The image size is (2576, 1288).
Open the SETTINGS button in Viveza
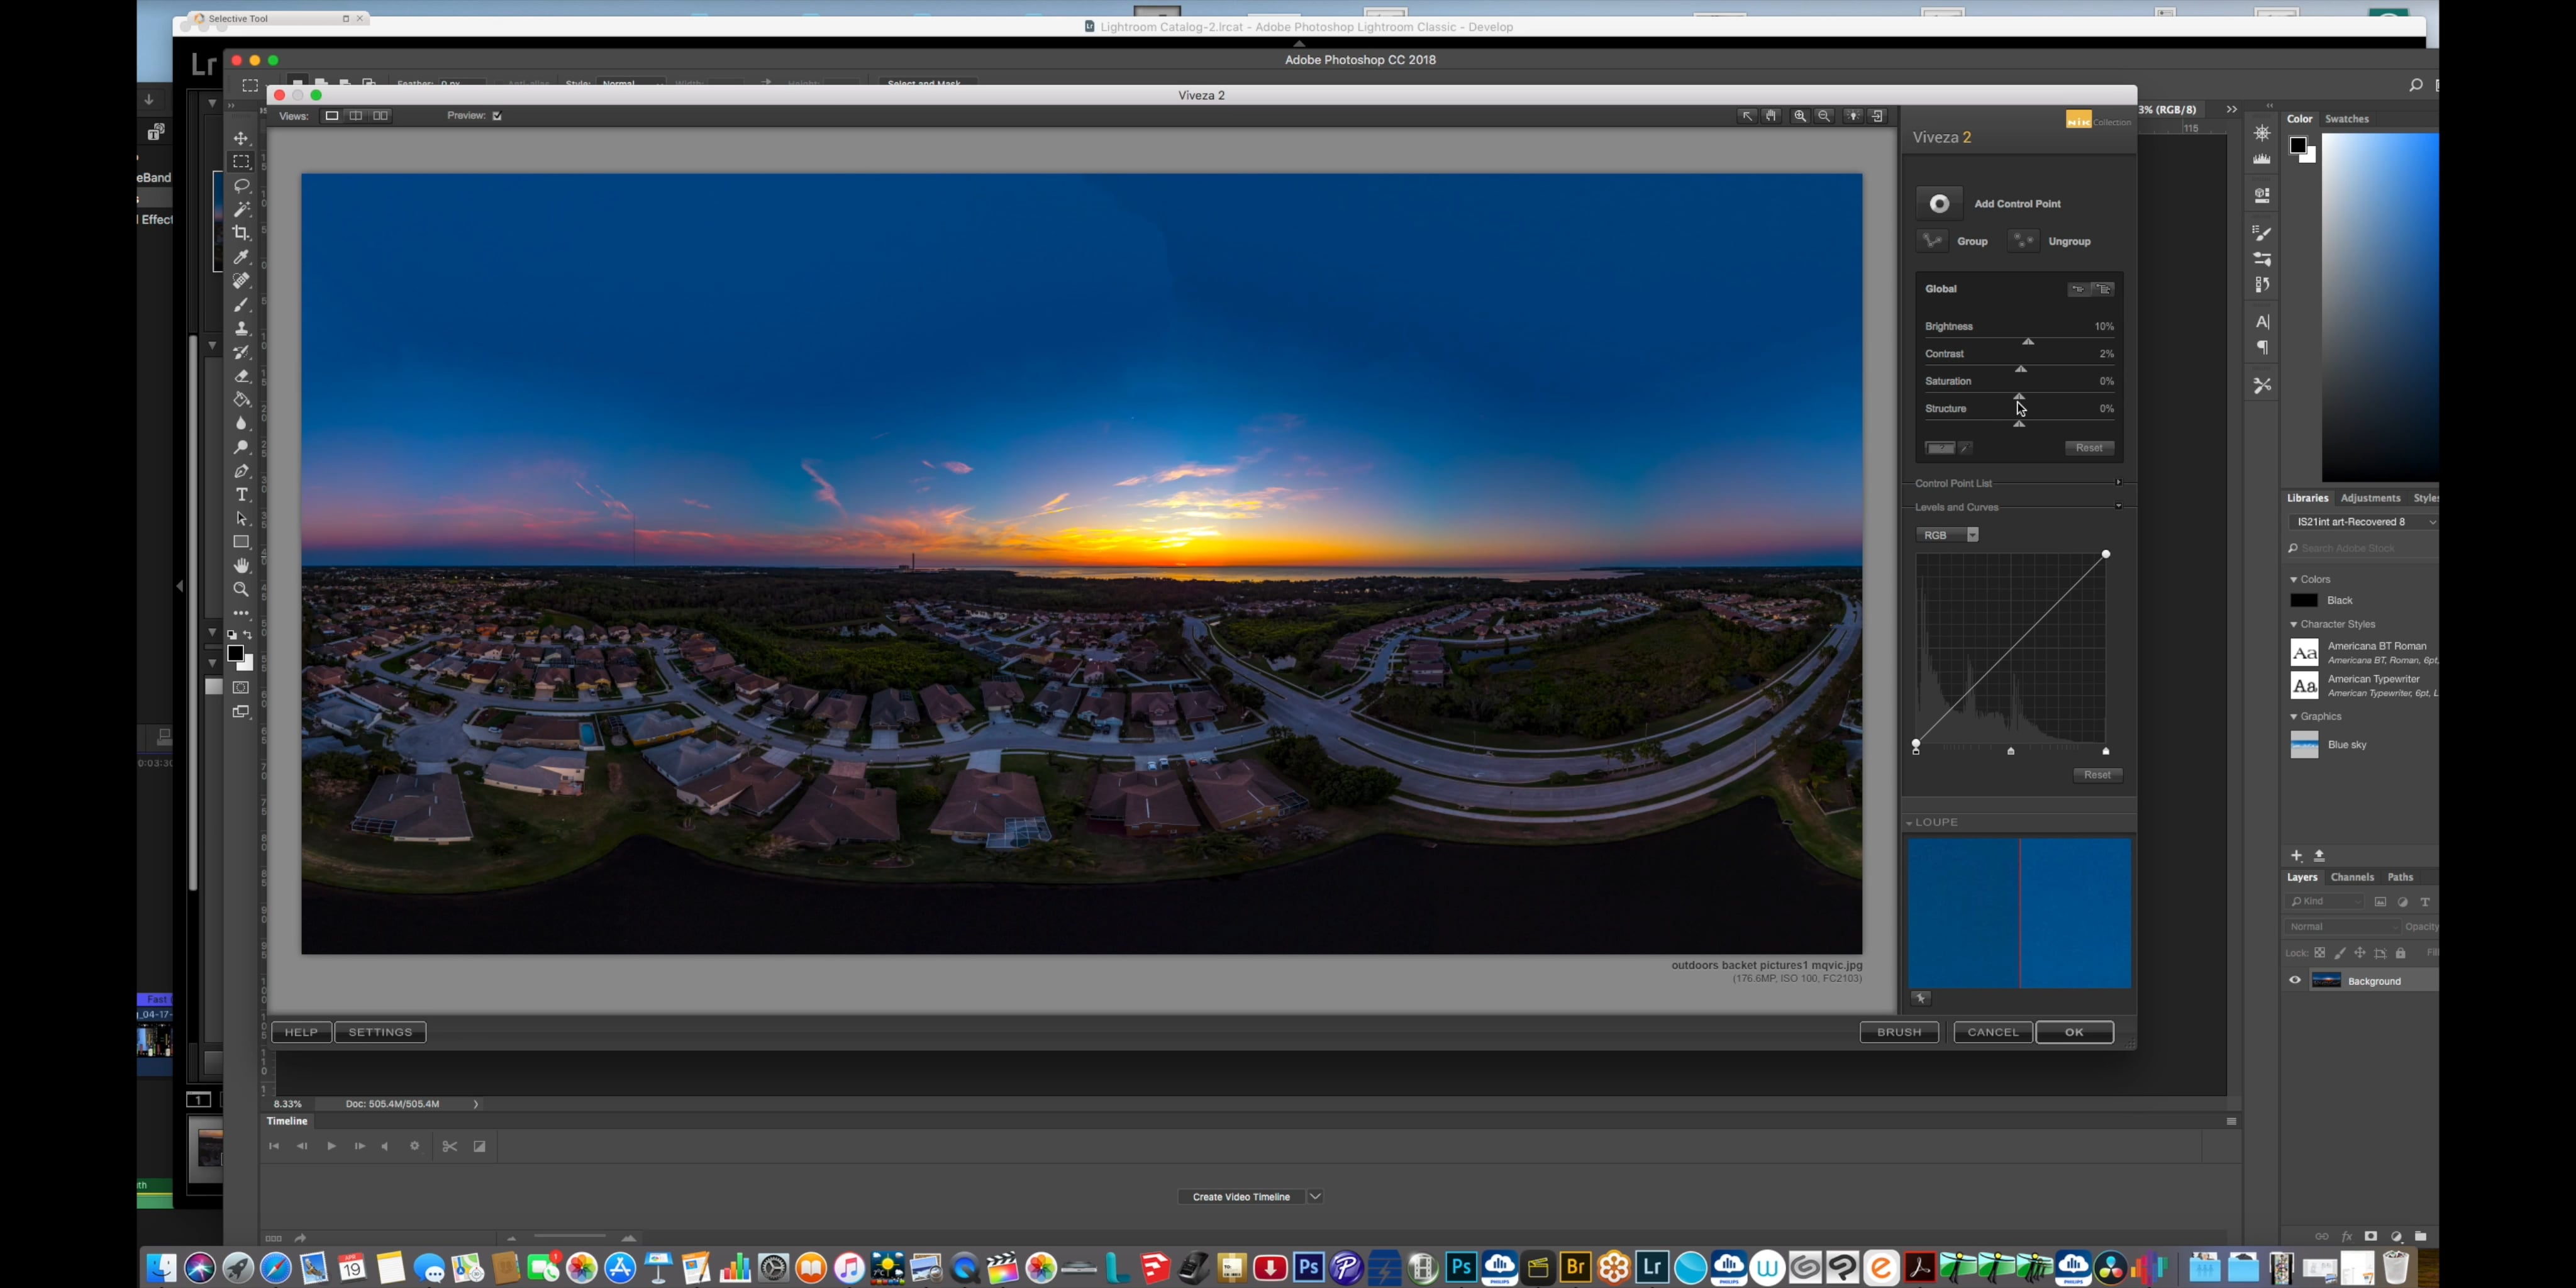tap(380, 1032)
